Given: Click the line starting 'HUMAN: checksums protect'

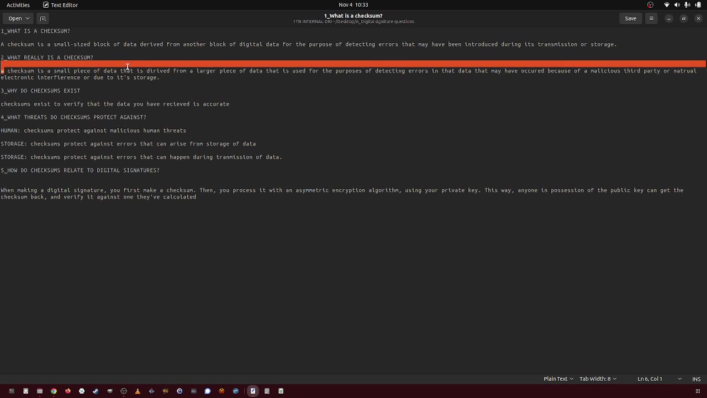Looking at the screenshot, I should [93, 130].
